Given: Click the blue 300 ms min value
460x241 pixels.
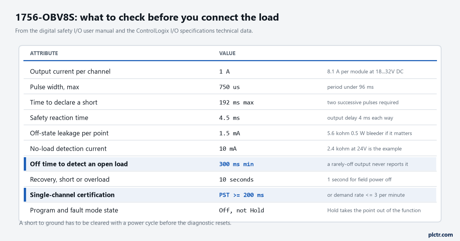Looking at the screenshot, I should 236,164.
